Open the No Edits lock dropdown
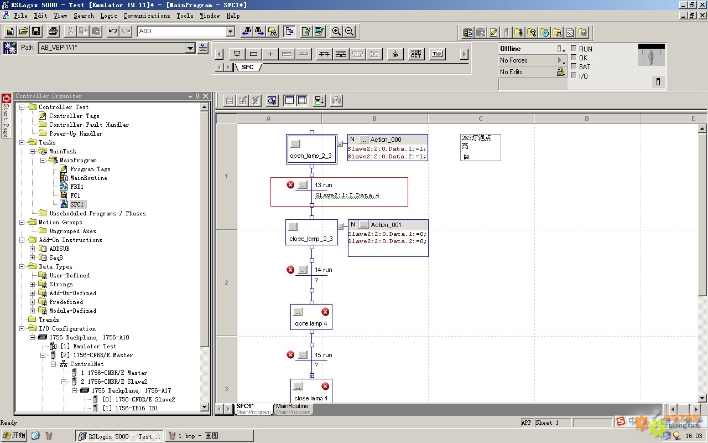The width and height of the screenshot is (708, 443). pyautogui.click(x=561, y=72)
